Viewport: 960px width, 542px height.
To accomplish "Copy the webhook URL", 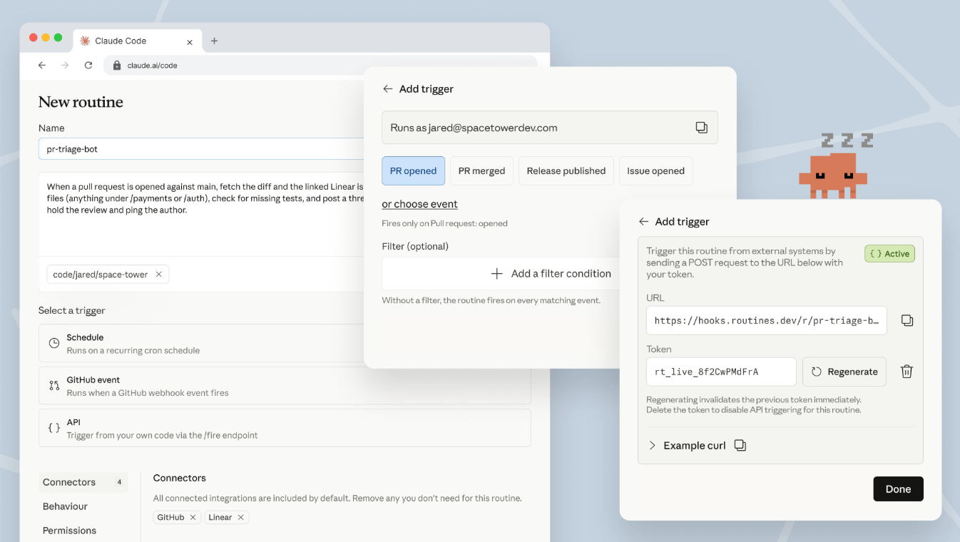I will (x=907, y=321).
